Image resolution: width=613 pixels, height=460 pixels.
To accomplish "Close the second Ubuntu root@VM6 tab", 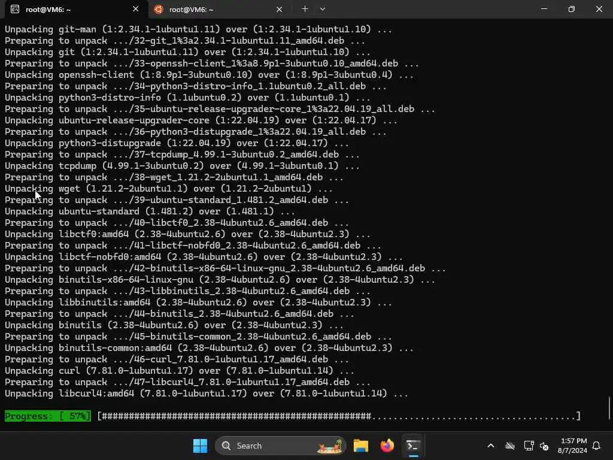I will point(279,10).
